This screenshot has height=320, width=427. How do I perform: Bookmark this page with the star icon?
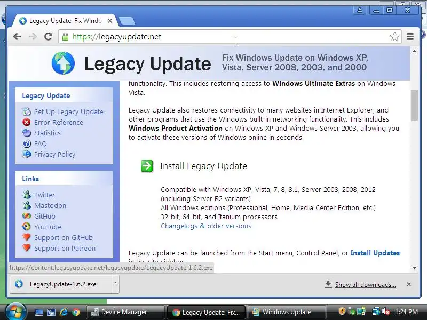coord(394,36)
